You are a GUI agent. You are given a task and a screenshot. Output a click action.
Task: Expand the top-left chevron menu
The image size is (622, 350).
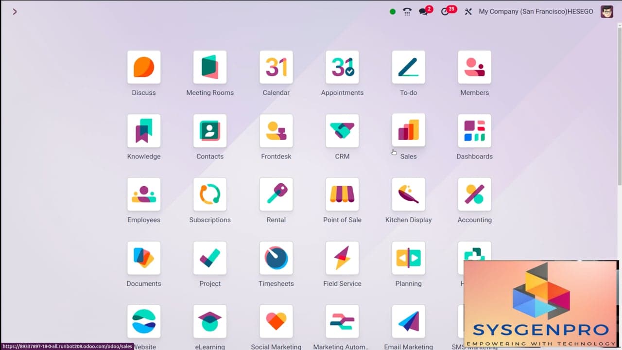click(x=15, y=12)
